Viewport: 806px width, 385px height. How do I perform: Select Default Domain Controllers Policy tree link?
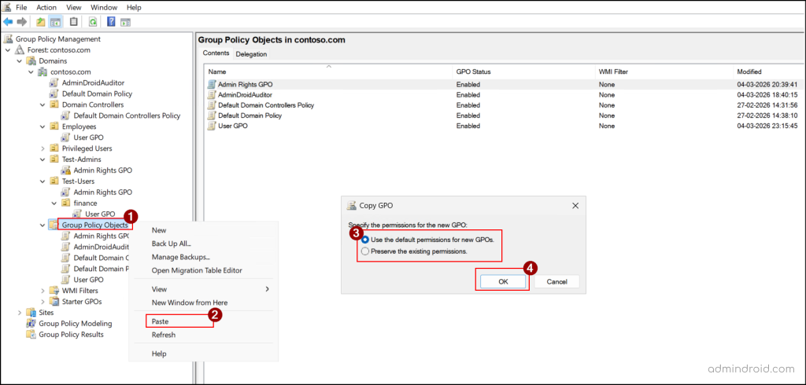coord(127,115)
